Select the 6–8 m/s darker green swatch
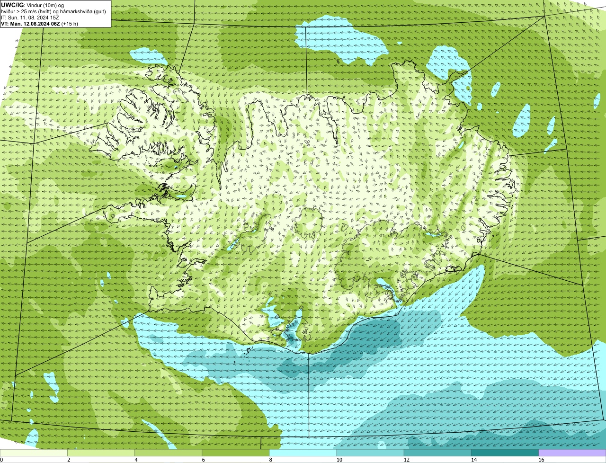This screenshot has height=463, width=606. [235, 453]
